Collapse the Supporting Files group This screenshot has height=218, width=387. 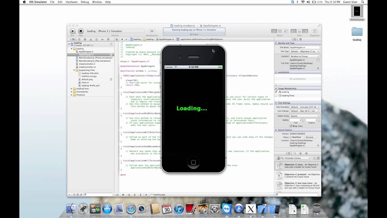[x=74, y=70]
